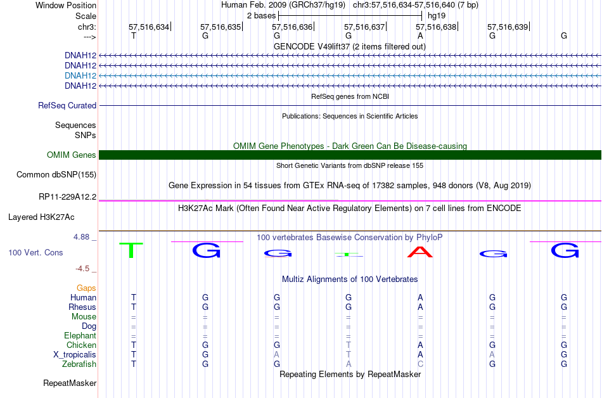The image size is (602, 398).
Task: Click the OMIM Gene Phenotypes track title
Action: click(x=350, y=146)
